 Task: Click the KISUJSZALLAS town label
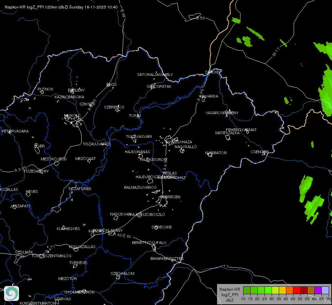tap(82, 247)
